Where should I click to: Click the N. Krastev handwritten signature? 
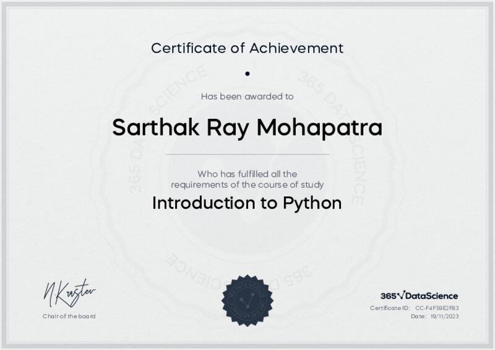(69, 292)
